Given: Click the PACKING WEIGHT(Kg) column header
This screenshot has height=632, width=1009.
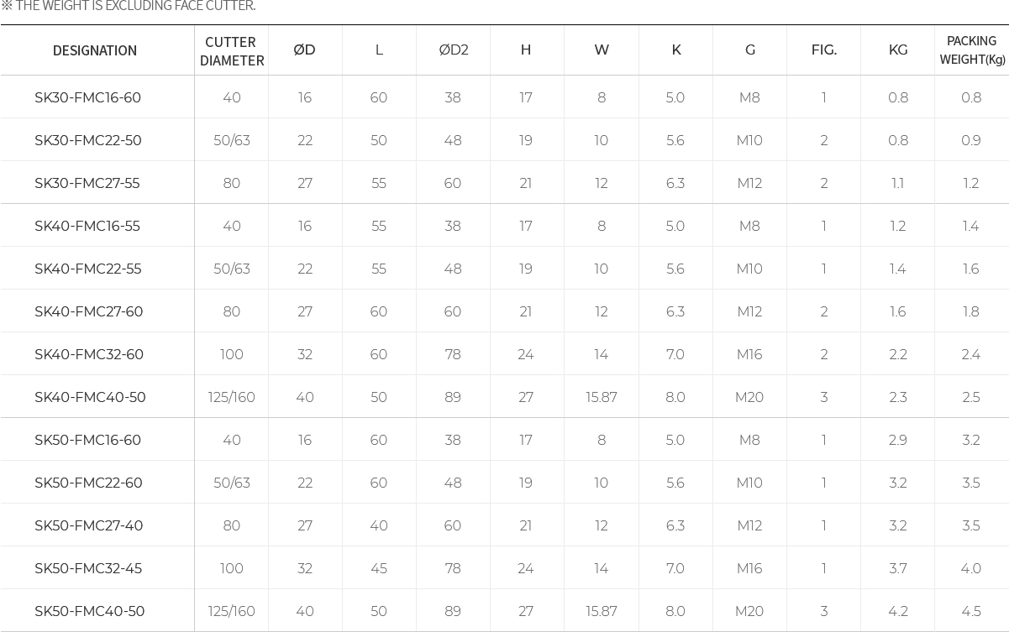Looking at the screenshot, I should (972, 50).
